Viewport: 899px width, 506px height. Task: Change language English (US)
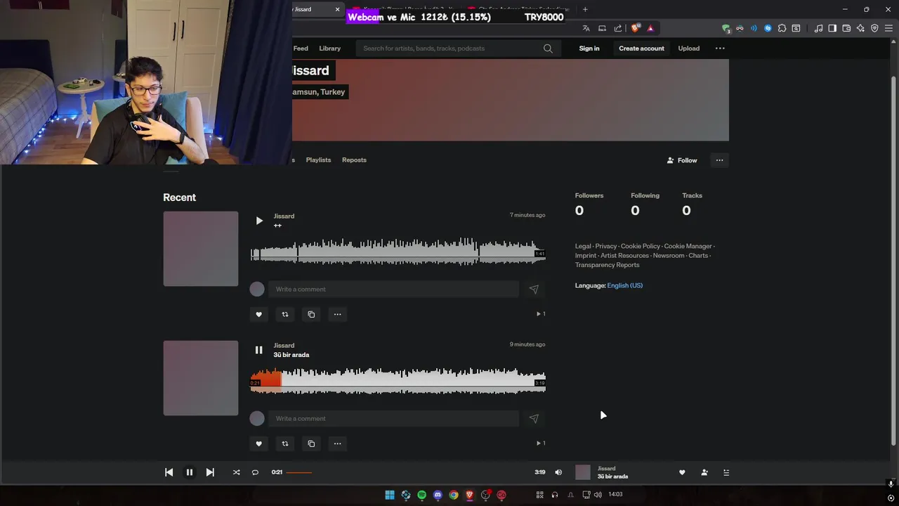pos(625,285)
